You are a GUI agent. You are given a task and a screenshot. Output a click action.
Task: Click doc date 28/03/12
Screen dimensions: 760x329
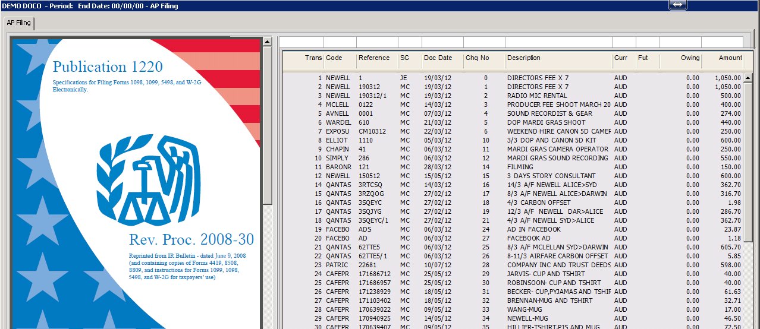437,167
